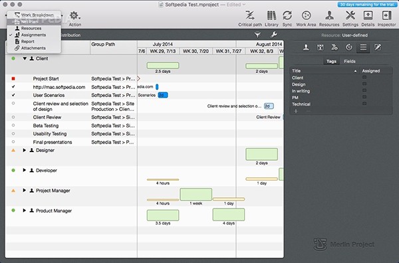Choose Assignments from the view menu
This screenshot has width=399, height=263.
pos(34,35)
